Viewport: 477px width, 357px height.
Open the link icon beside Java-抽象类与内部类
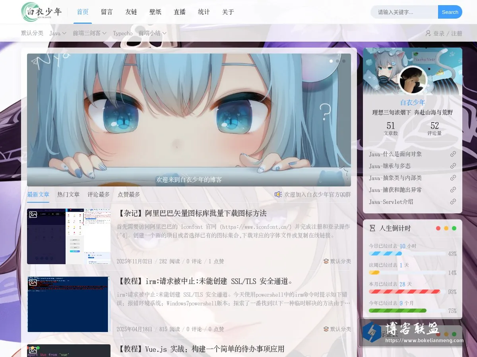coord(453,178)
